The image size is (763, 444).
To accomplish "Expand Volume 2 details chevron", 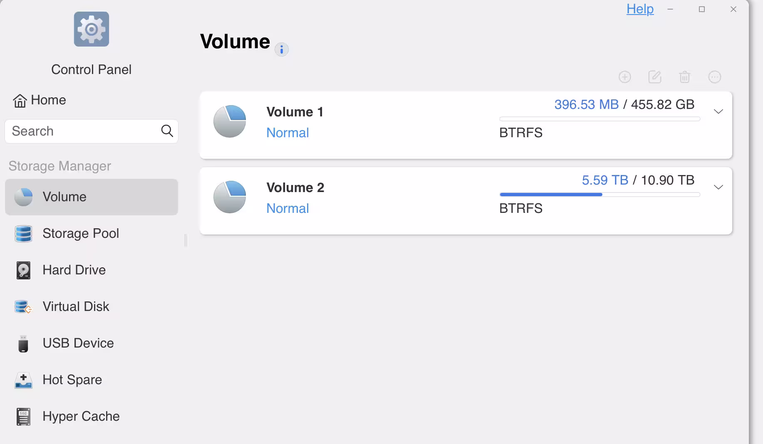I will pyautogui.click(x=718, y=187).
